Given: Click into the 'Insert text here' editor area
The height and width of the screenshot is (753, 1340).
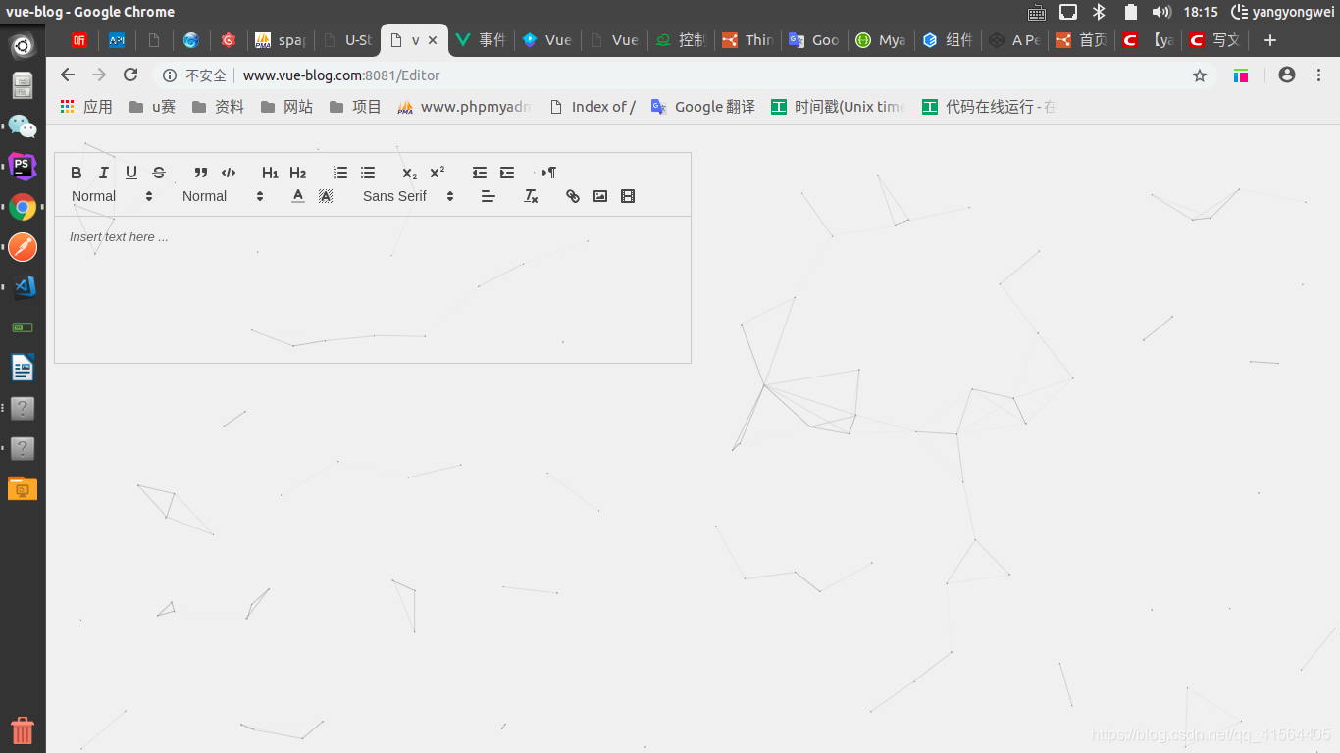Looking at the screenshot, I should click(x=373, y=289).
